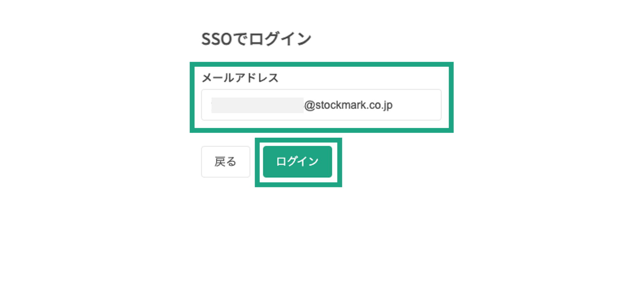Click the メールアドレス field label
The width and height of the screenshot is (627, 306).
[x=240, y=78]
